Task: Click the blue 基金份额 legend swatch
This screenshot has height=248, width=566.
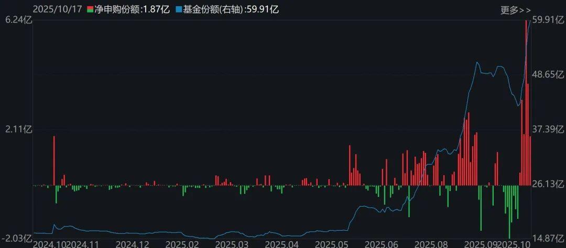Action: click(179, 10)
